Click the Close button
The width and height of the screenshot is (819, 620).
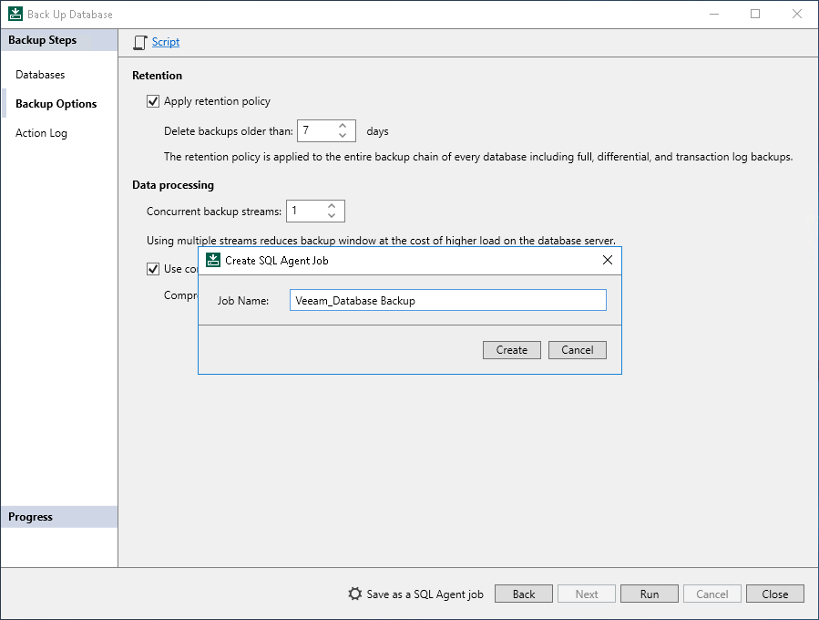point(774,594)
